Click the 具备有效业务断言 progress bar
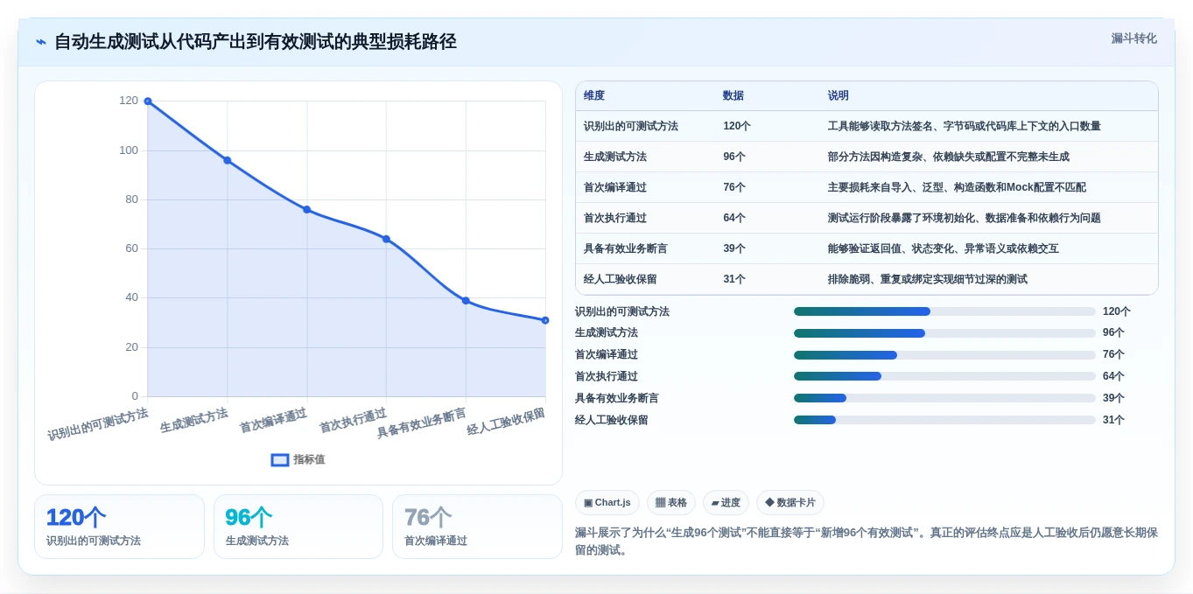 (944, 398)
